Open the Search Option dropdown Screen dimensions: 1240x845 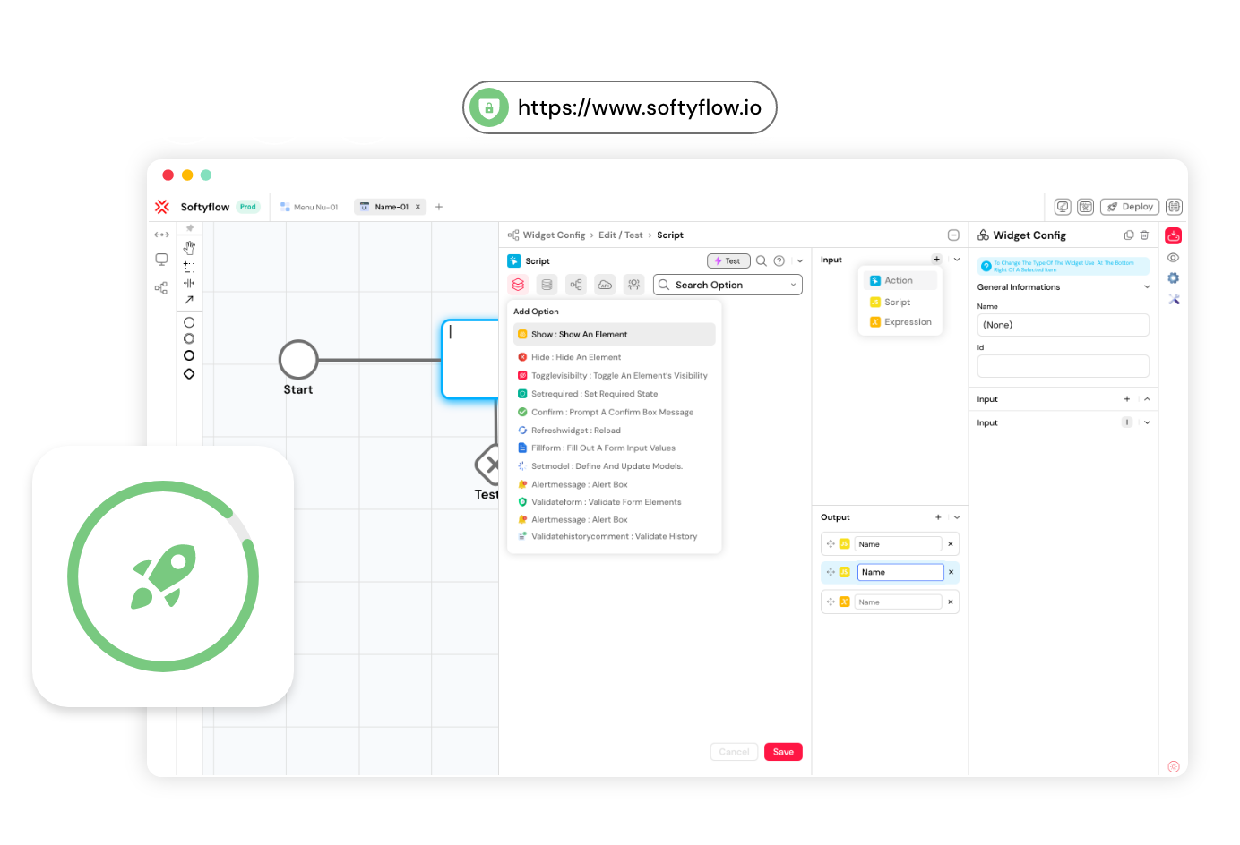728,285
